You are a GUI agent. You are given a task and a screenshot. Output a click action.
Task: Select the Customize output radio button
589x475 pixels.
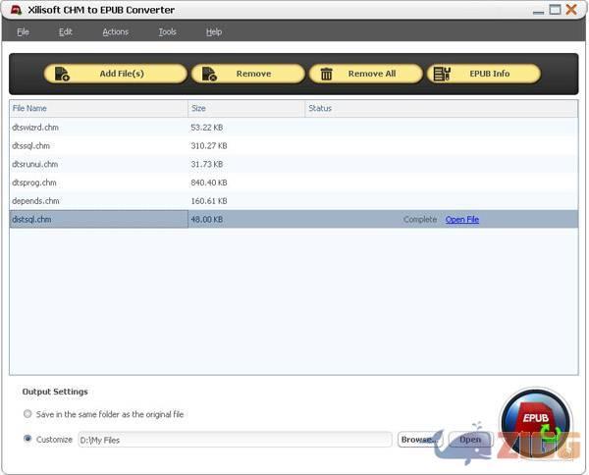pos(27,439)
